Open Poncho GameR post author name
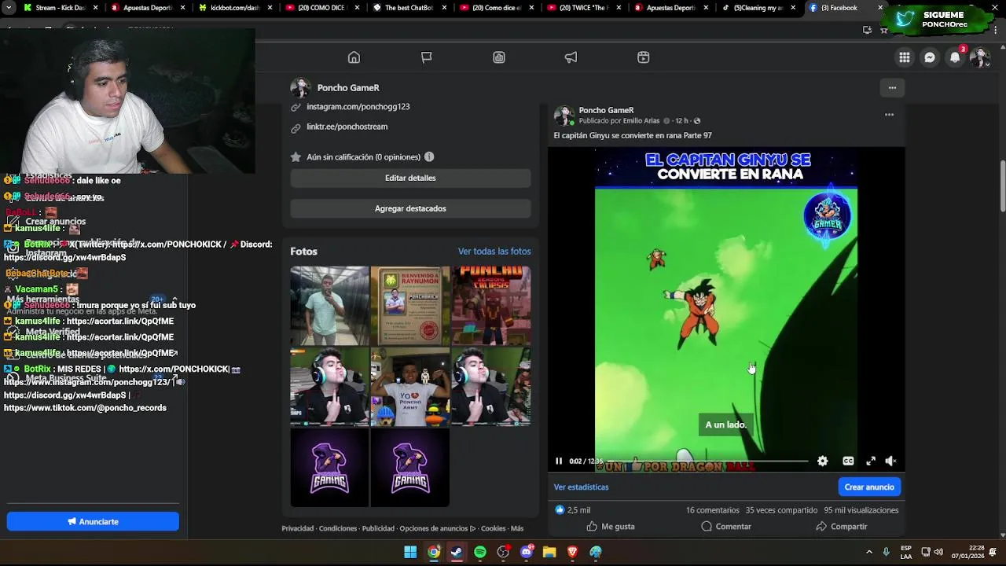Screen dimensions: 1006x566 coord(606,111)
